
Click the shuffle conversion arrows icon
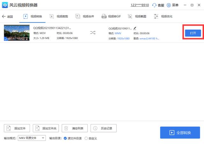[x=93, y=33]
